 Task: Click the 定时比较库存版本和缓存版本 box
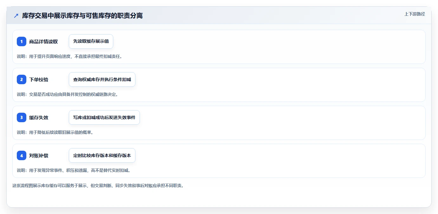[102, 155]
